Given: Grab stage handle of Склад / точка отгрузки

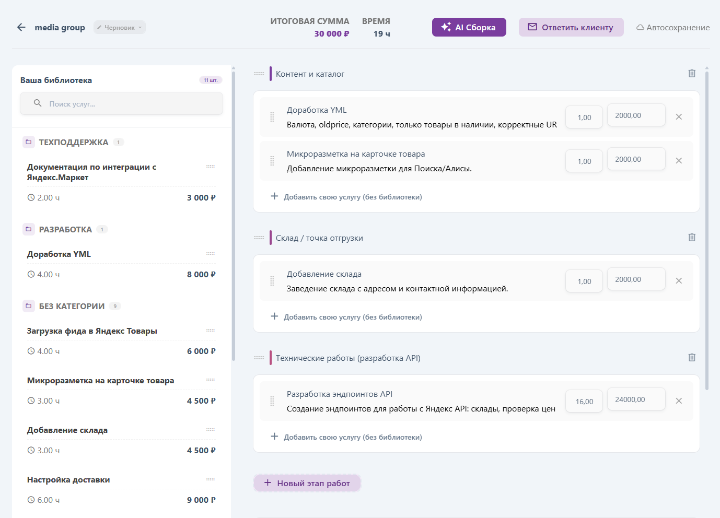Looking at the screenshot, I should pos(259,238).
